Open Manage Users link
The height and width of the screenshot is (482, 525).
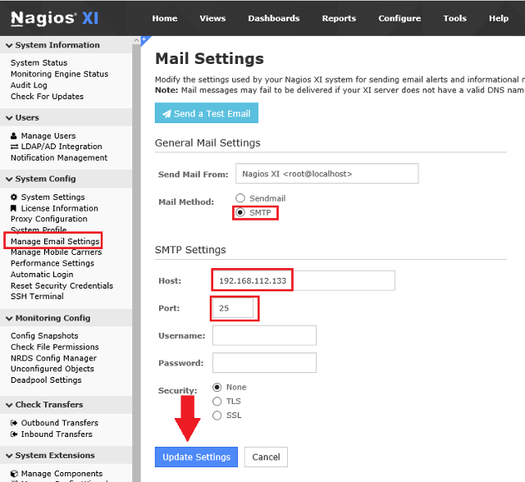coord(48,136)
